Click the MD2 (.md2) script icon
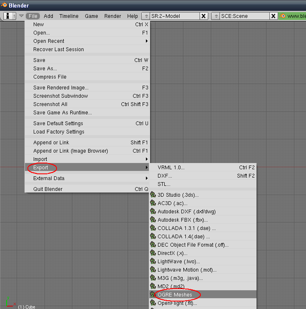Image resolution: width=306 pixels, height=309 pixels. tap(153, 286)
